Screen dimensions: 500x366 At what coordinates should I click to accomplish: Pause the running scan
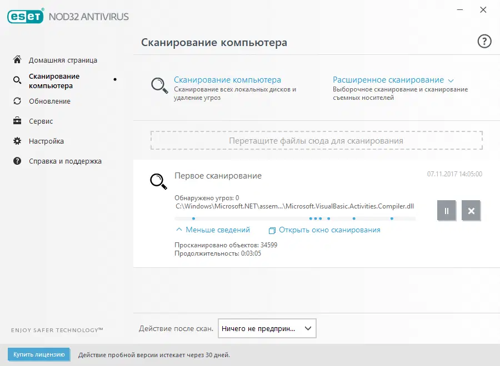[x=446, y=211]
